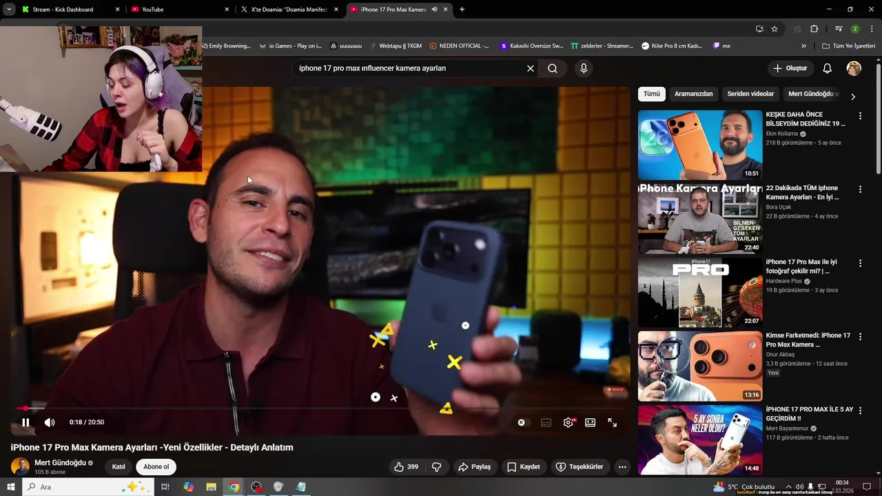
Task: Click the Kaydet save button
Action: click(524, 467)
